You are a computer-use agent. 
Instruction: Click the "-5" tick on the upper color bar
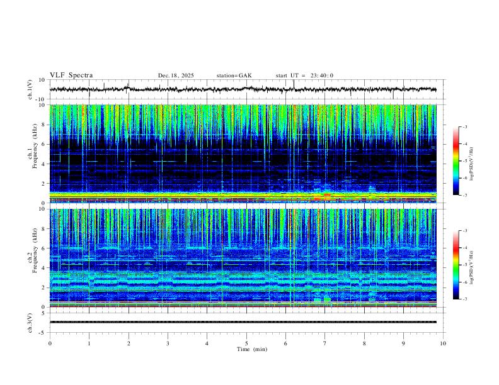pyautogui.click(x=464, y=161)
